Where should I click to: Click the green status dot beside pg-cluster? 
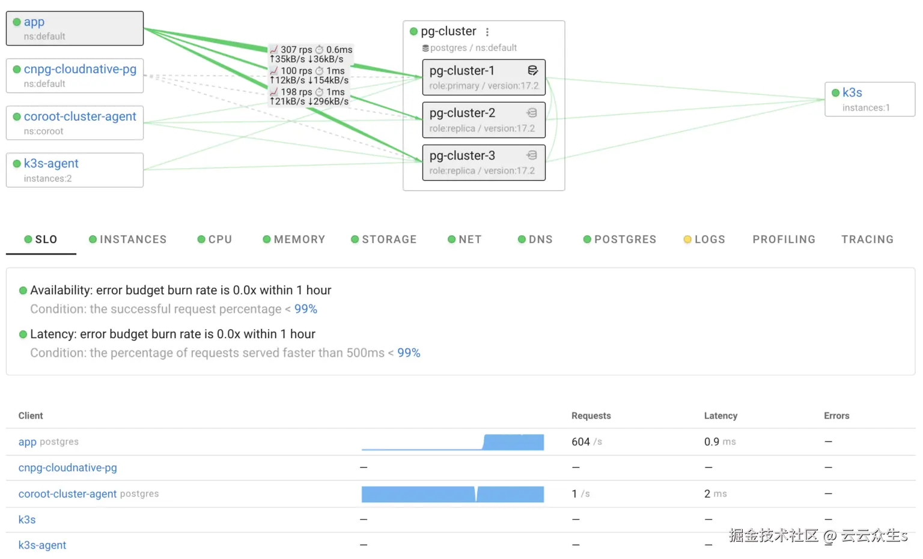[413, 31]
